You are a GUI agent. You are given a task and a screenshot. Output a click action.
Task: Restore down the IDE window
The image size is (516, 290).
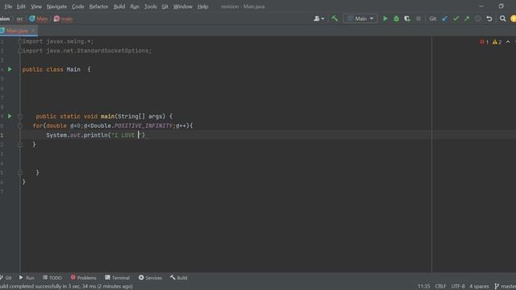[501, 6]
